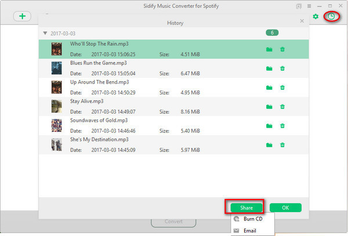The image size is (348, 236).
Task: Open folder for She's My Destination.mp3
Action: (x=269, y=145)
